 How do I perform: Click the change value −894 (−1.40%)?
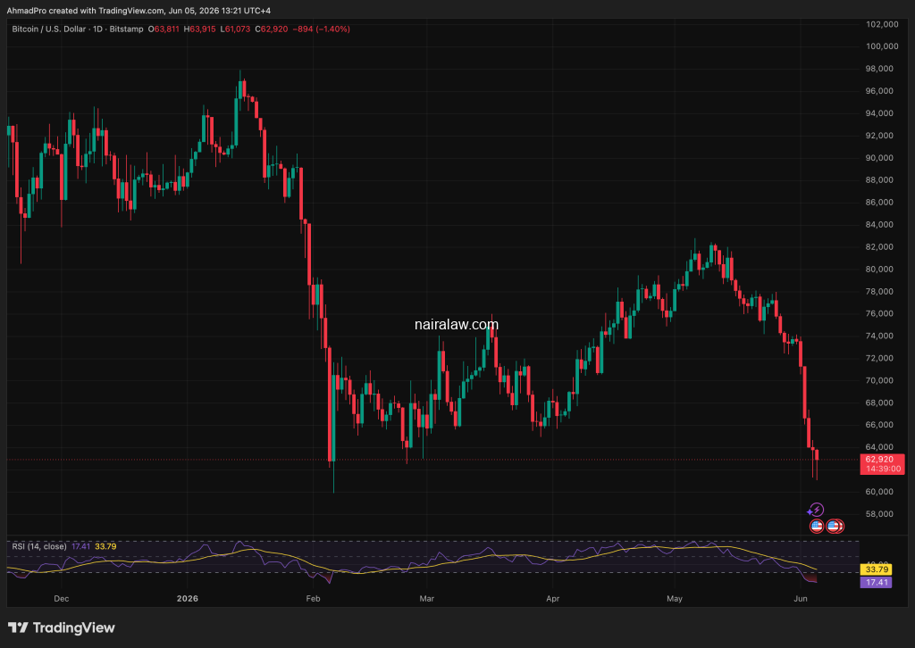pyautogui.click(x=322, y=29)
